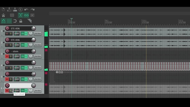This screenshot has height=107, width=190.
Task: Toggle the metronome icon
Action: pyautogui.click(x=3, y=15)
